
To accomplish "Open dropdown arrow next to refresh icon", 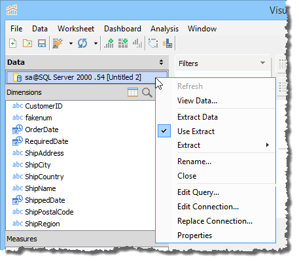I will pyautogui.click(x=96, y=43).
